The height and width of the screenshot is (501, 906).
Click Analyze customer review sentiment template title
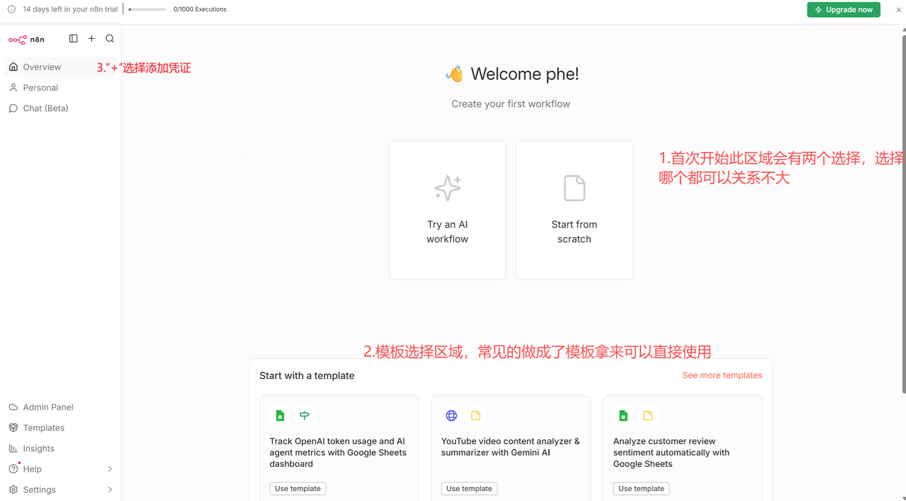(x=671, y=452)
